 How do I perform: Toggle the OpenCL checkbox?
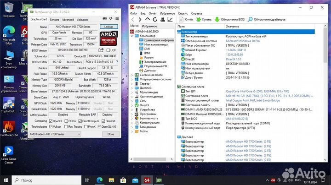pos(51,121)
